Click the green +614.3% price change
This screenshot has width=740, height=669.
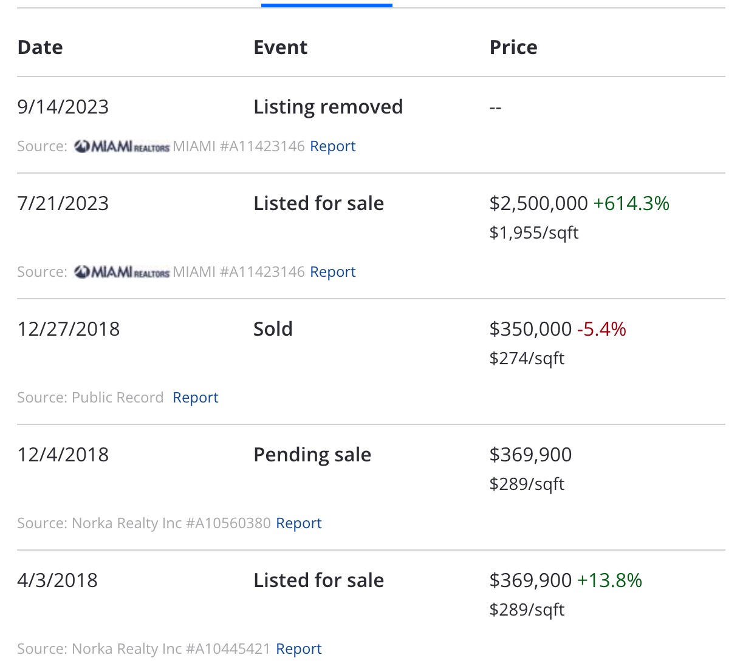[631, 203]
